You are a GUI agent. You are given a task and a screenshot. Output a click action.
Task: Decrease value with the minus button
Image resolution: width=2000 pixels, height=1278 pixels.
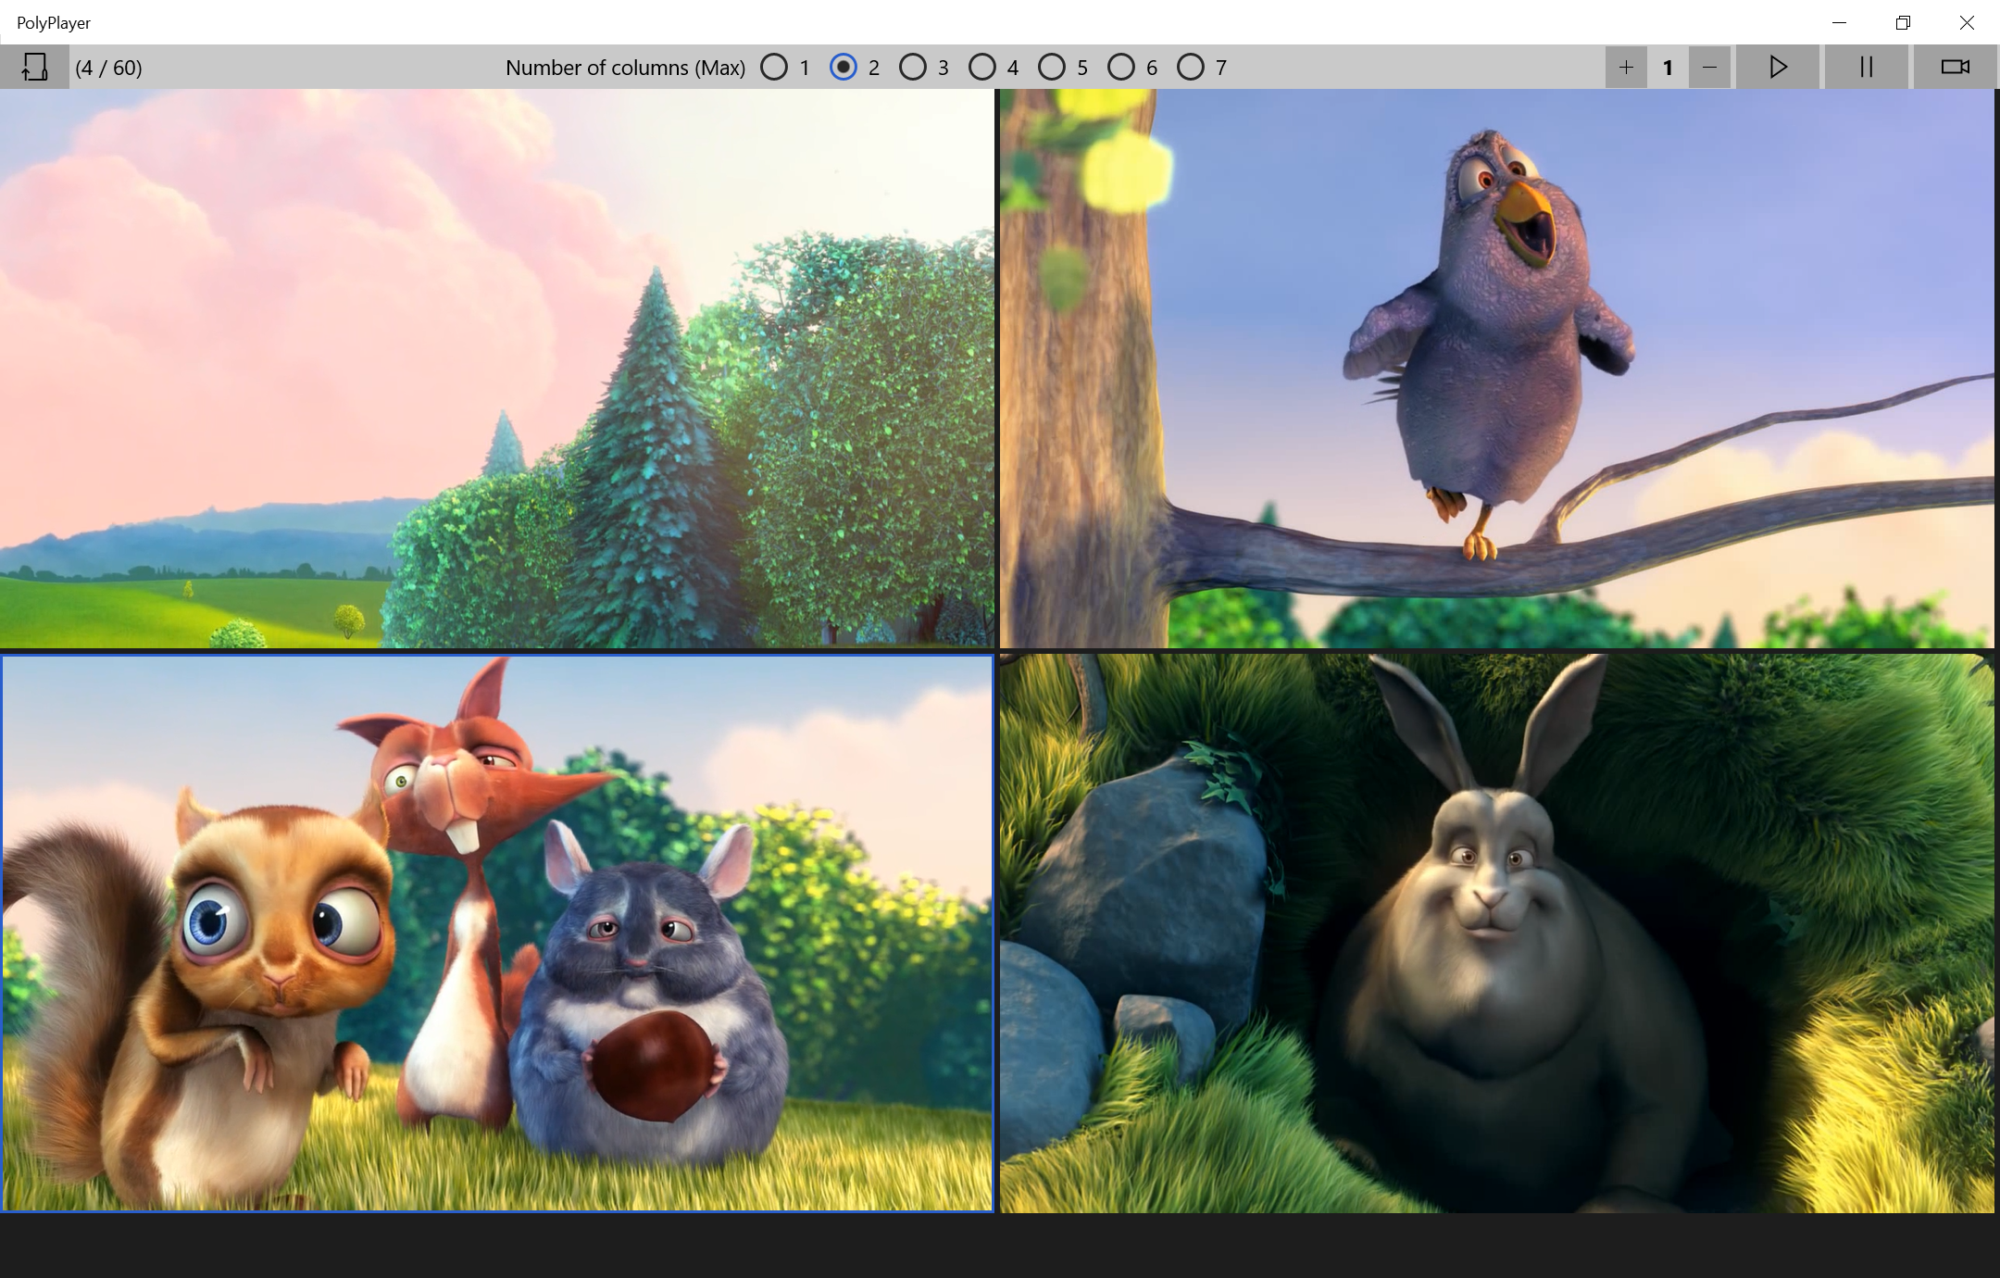pos(1709,67)
